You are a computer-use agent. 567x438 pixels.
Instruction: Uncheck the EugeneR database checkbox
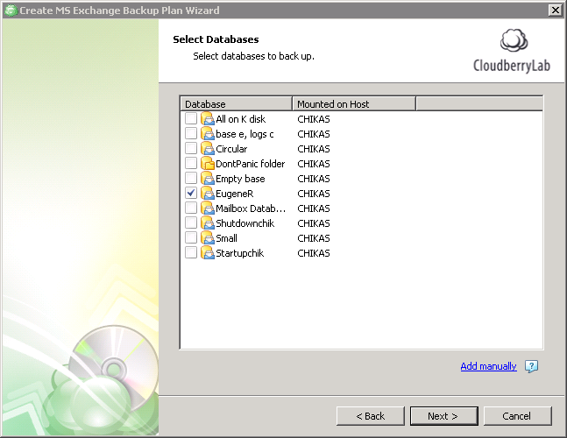pos(190,193)
